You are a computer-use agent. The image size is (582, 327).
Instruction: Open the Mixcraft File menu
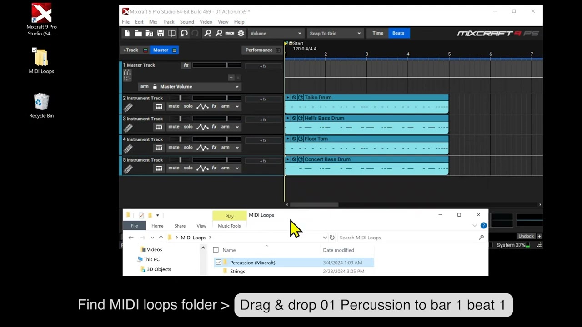click(x=125, y=22)
